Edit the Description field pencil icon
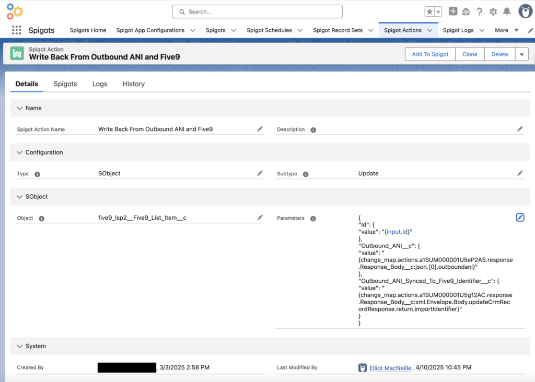 pos(520,129)
